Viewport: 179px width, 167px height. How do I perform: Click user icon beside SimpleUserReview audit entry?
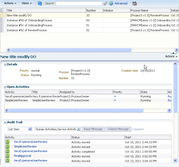(7, 147)
